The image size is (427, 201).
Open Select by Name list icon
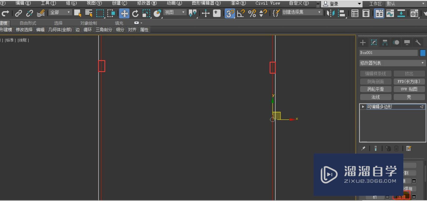[89, 13]
